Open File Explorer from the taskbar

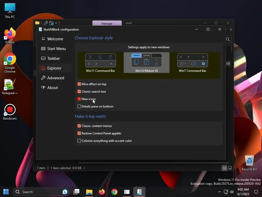point(89,192)
